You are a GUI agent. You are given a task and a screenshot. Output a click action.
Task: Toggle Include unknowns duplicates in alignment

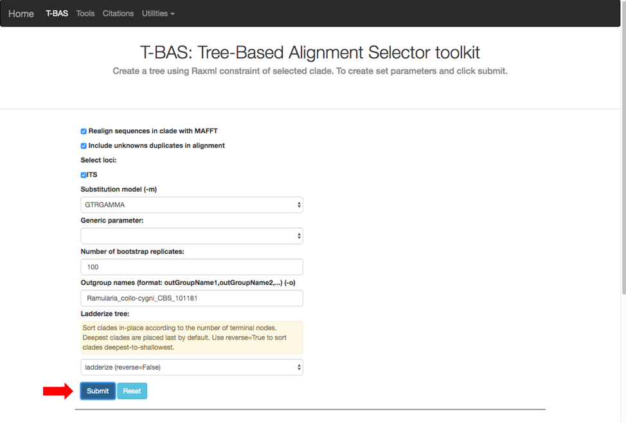(84, 146)
